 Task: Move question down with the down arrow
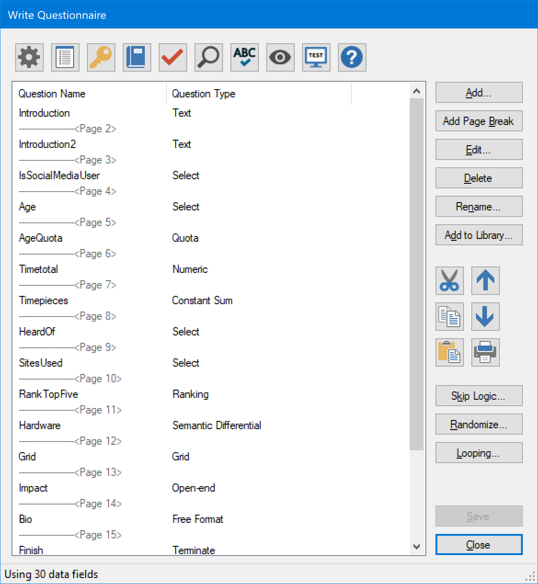point(486,317)
